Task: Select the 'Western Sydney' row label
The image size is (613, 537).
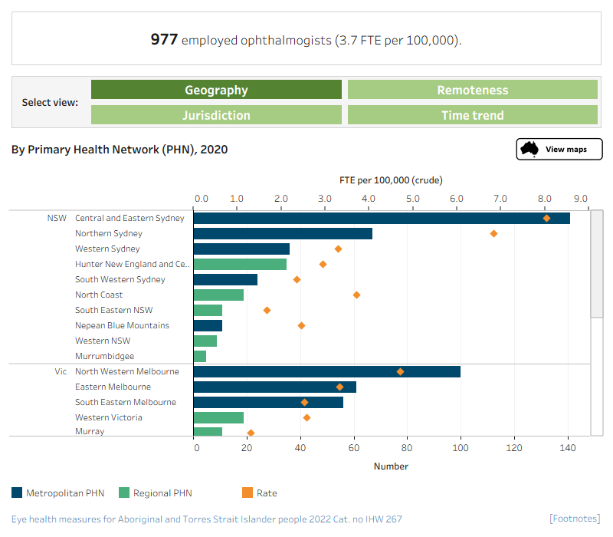Action: pyautogui.click(x=107, y=249)
